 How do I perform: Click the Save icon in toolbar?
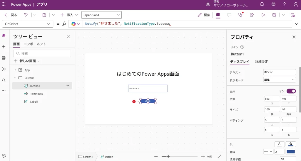[x=274, y=15]
